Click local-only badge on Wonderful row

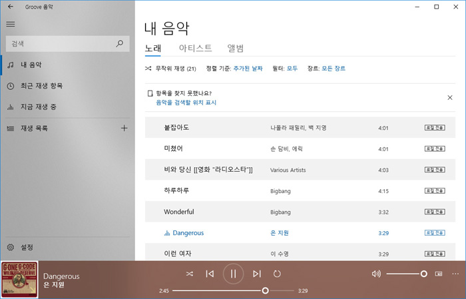[x=435, y=212]
